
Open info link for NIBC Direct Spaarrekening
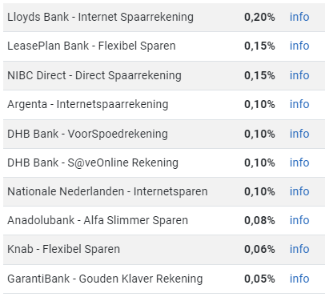pos(299,75)
